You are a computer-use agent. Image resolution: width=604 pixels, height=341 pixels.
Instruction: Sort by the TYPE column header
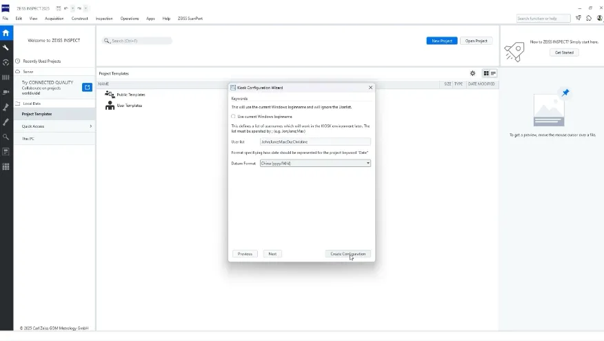point(459,84)
